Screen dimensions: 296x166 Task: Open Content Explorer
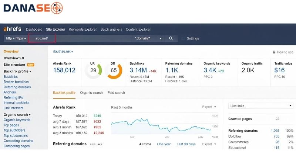tap(138, 30)
